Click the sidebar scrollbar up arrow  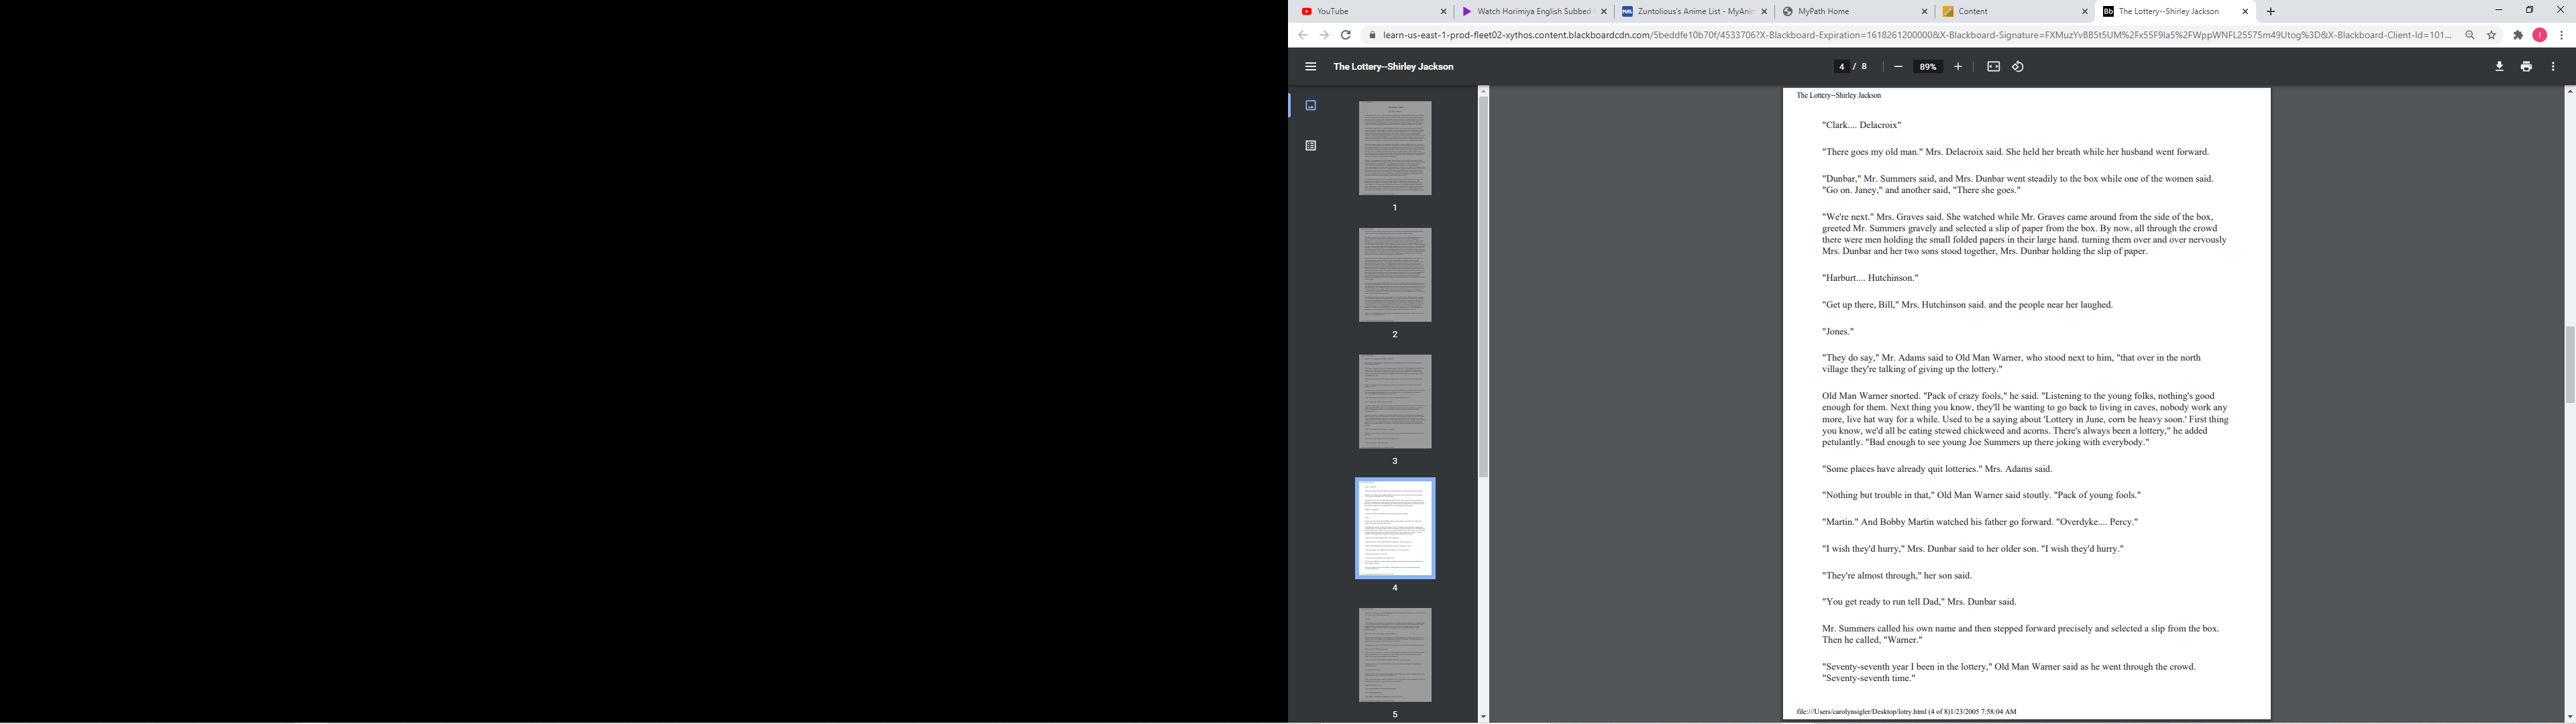point(1483,92)
